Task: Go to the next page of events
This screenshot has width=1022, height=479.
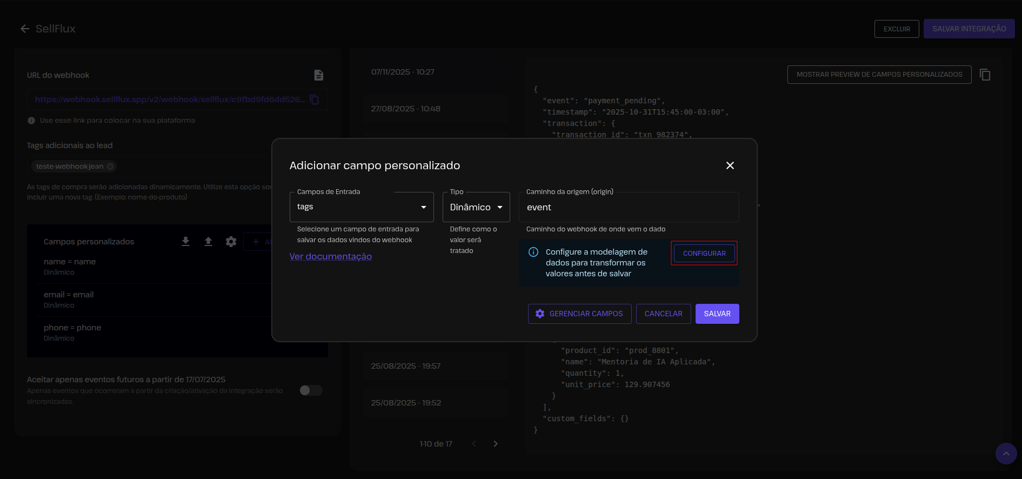Action: (x=496, y=444)
